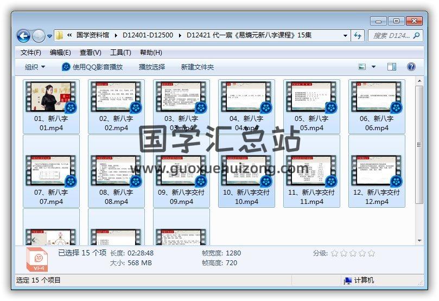The image size is (439, 301).
Task: Click the MP4 file icon in details pane
Action: click(x=37, y=259)
